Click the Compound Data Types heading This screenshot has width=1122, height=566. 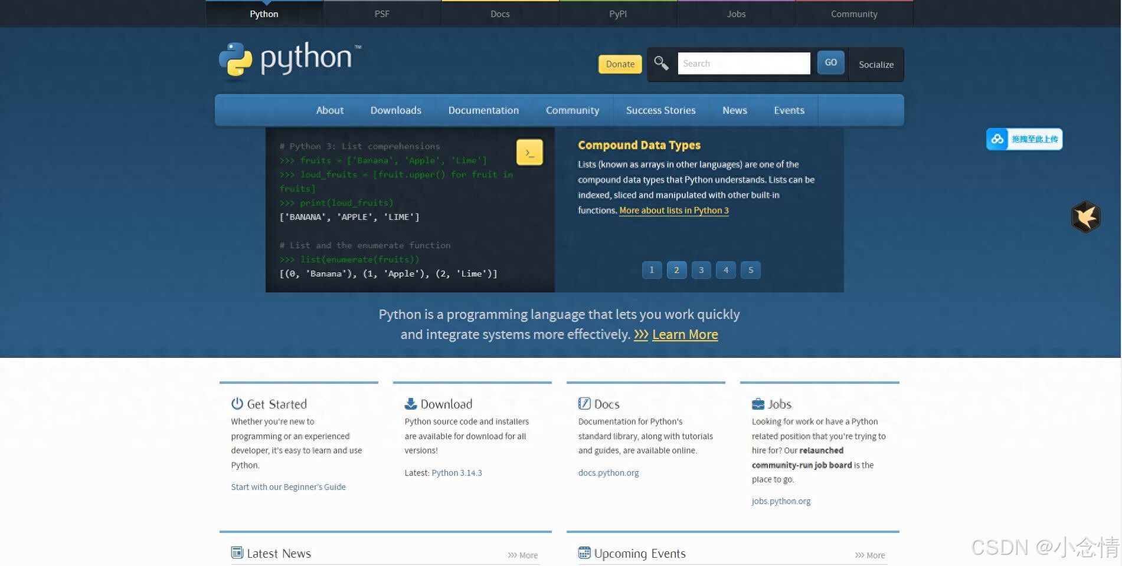(x=639, y=145)
